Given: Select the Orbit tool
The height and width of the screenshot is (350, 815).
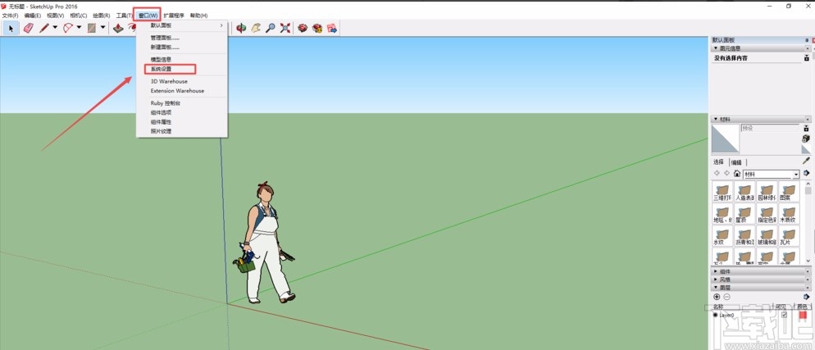Looking at the screenshot, I should pyautogui.click(x=241, y=28).
